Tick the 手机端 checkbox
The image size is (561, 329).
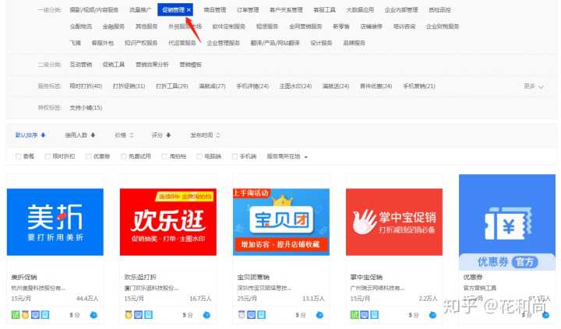point(233,156)
